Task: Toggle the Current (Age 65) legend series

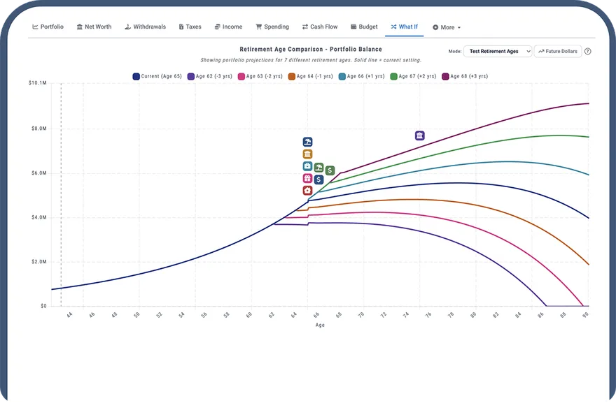Action: (x=157, y=76)
